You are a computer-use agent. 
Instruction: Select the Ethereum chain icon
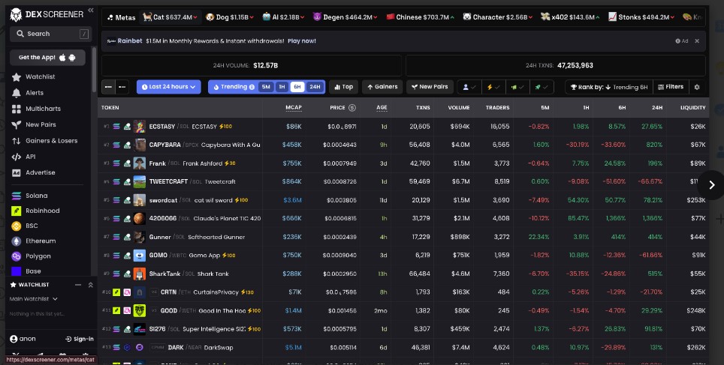point(17,241)
